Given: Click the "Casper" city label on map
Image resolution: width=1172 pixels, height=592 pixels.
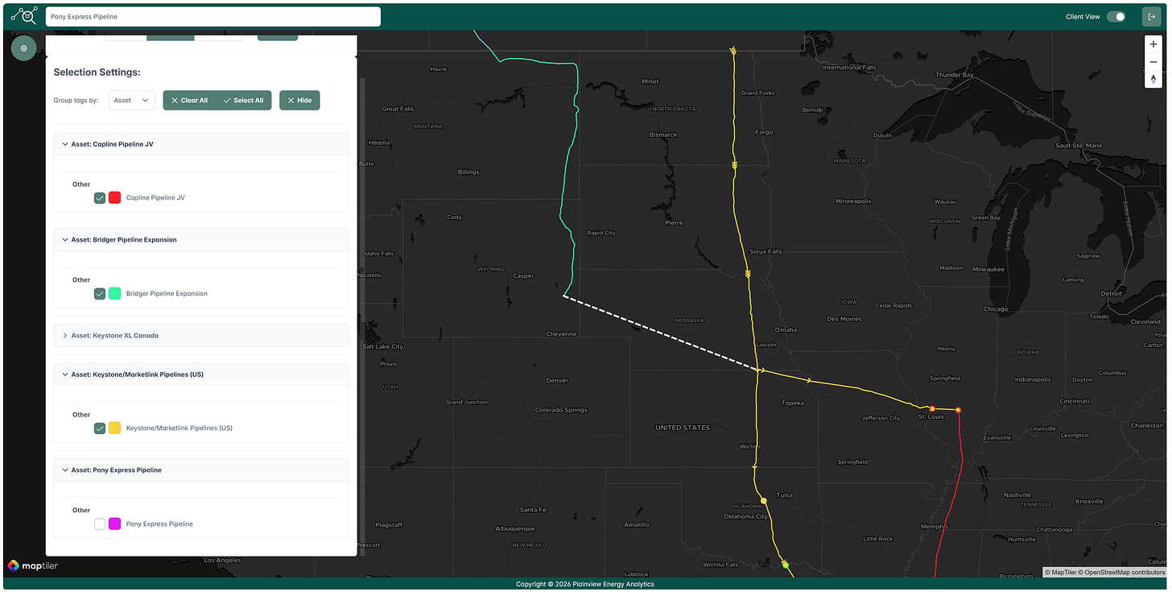Looking at the screenshot, I should [x=523, y=275].
